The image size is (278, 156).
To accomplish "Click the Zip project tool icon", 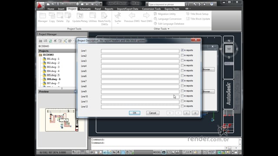I will 68,17.
